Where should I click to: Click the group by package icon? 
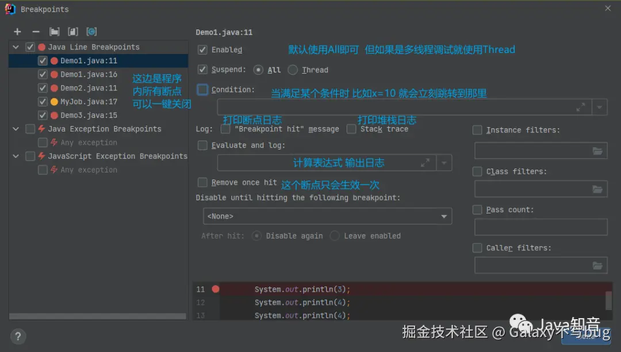[x=54, y=32]
